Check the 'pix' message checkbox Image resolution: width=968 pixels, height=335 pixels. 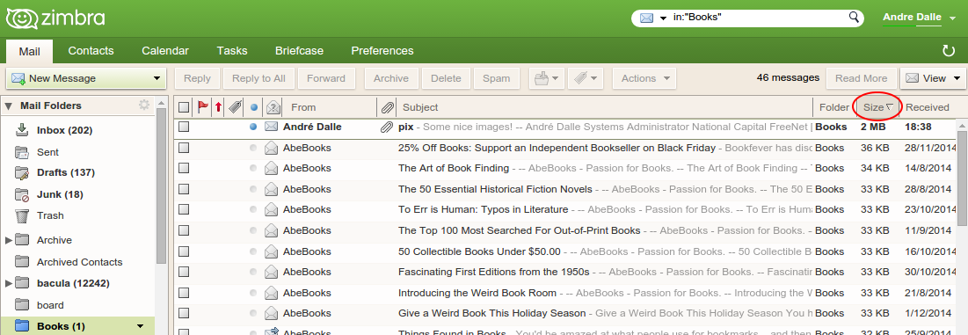coord(184,127)
